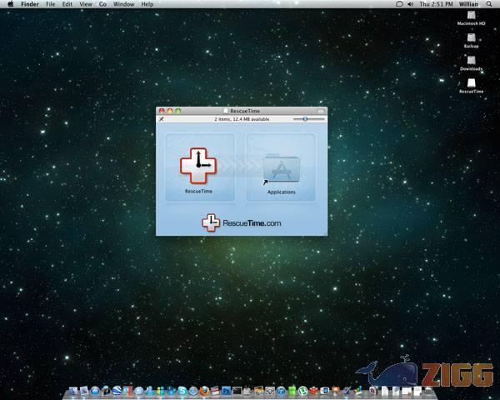Click '2 items, 12.4 MB available' status text

pos(242,119)
